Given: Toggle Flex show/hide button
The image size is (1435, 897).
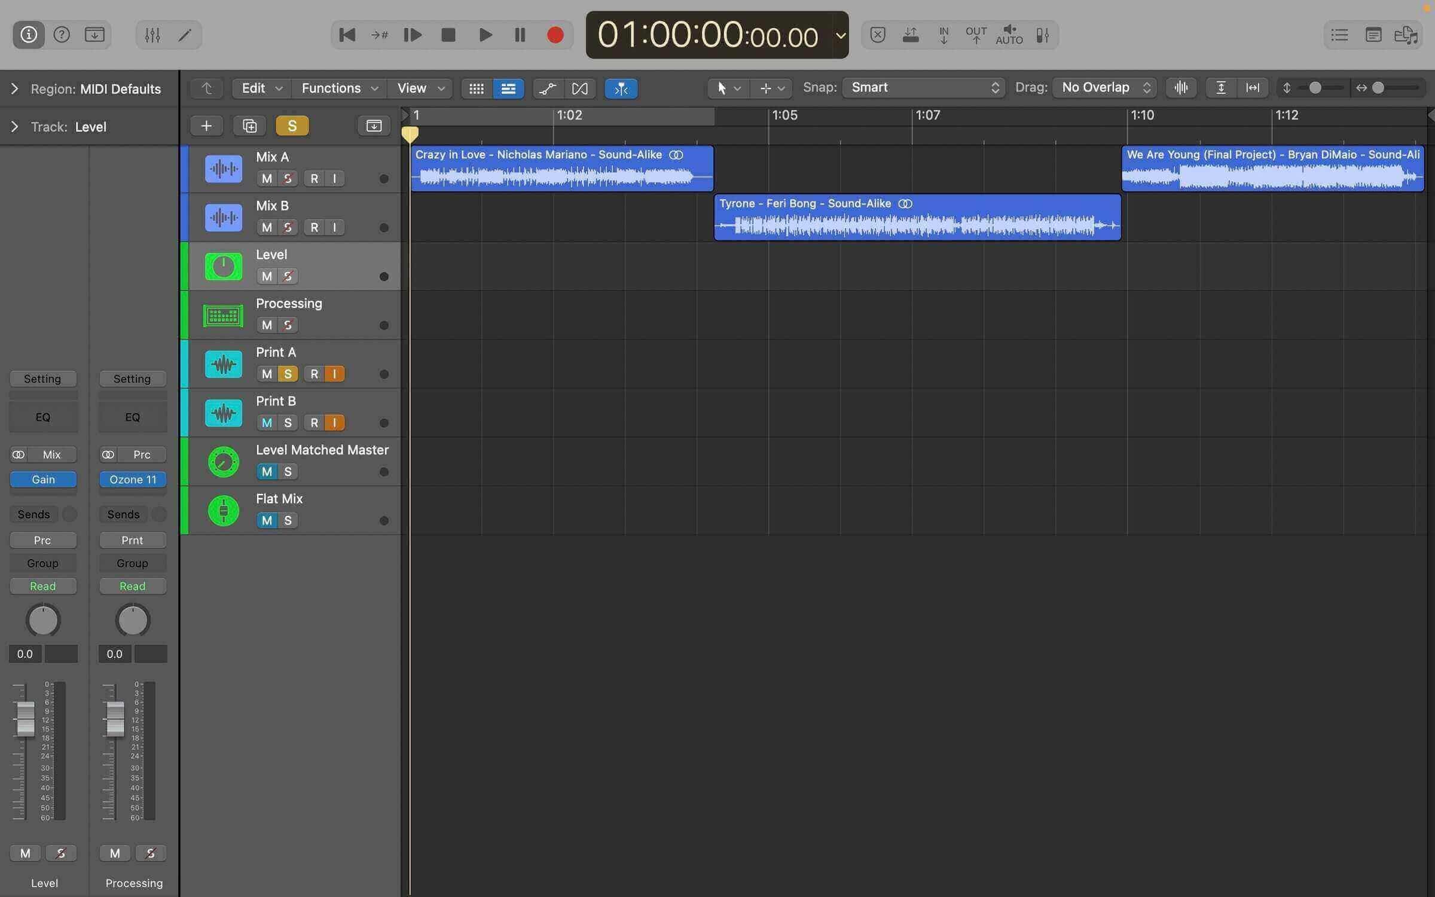Looking at the screenshot, I should point(579,89).
